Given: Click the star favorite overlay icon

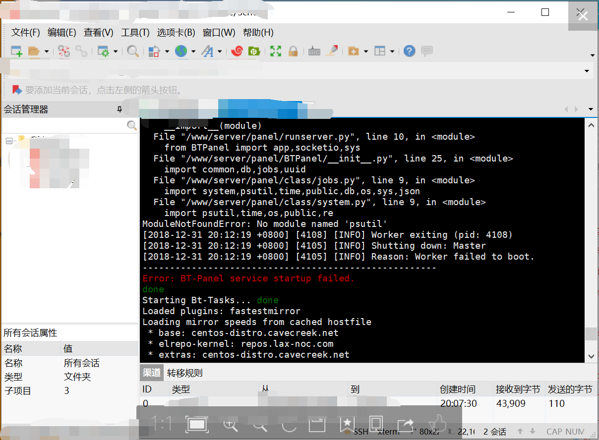Looking at the screenshot, I should [x=347, y=424].
